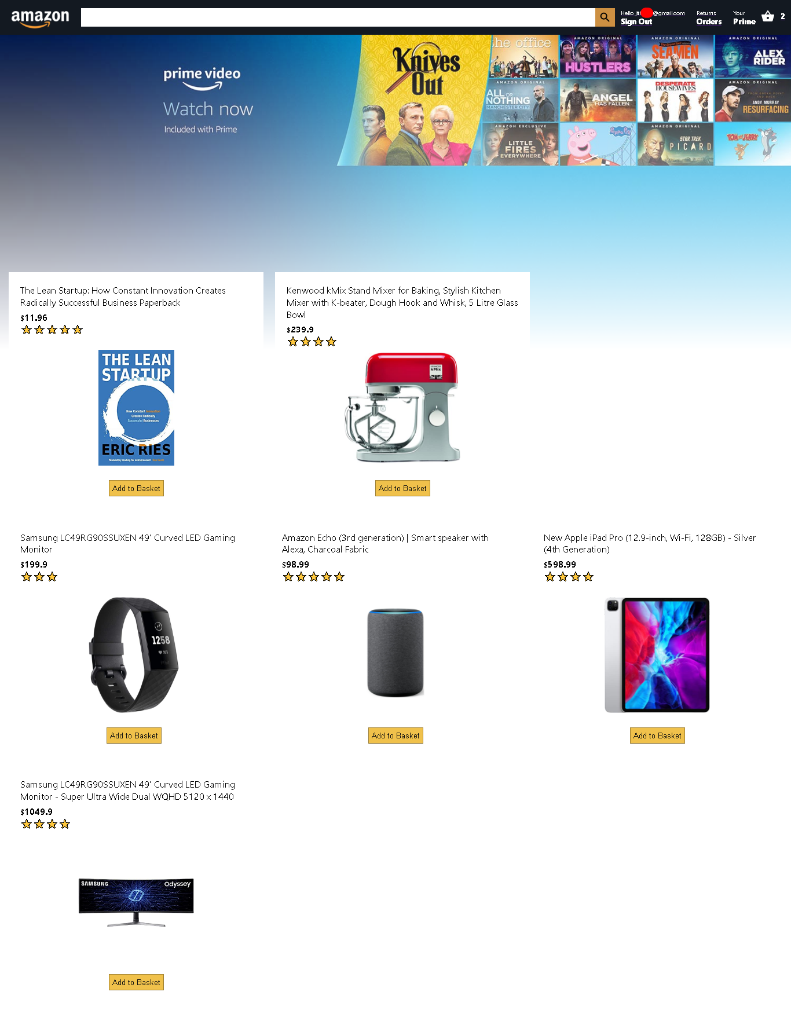Focus the header search input field
The image size is (791, 1010).
[338, 17]
